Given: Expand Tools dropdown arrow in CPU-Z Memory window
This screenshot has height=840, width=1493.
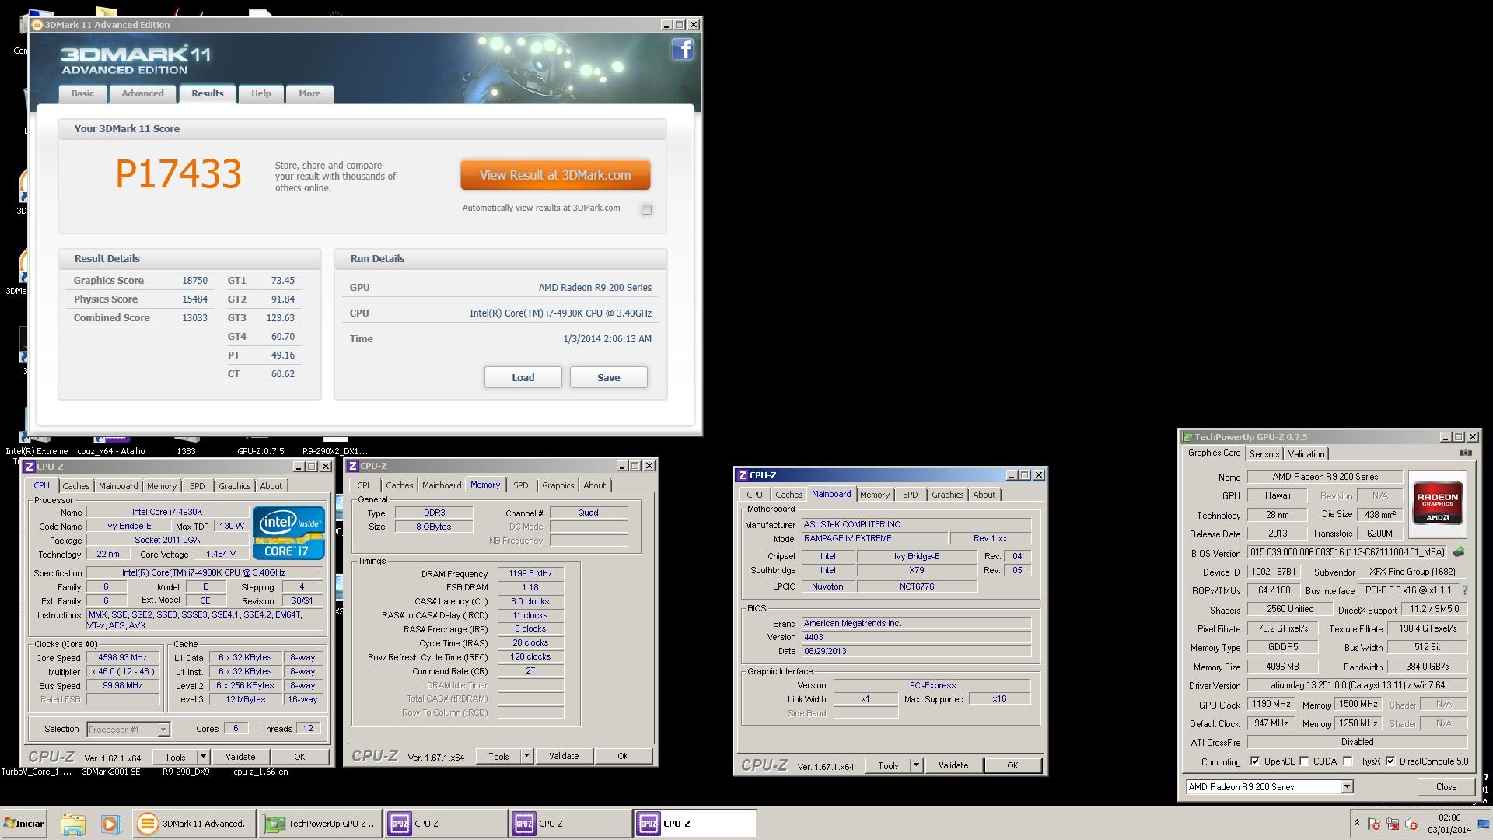Looking at the screenshot, I should point(526,756).
